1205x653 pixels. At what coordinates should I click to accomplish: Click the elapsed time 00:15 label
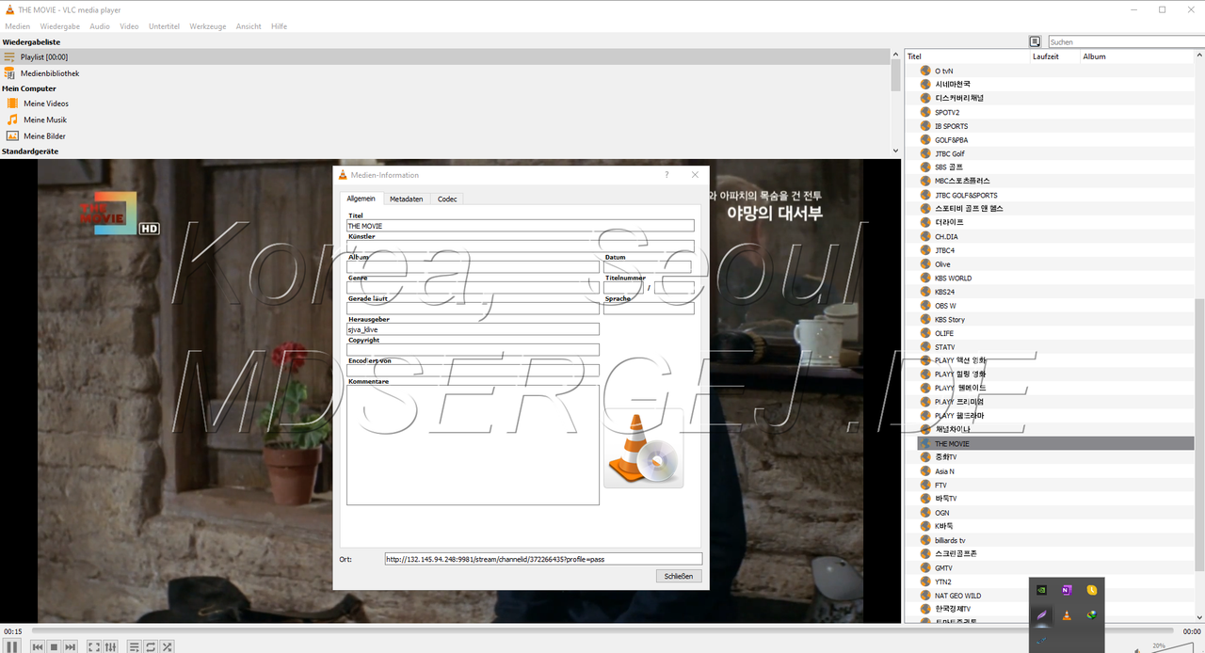13,631
